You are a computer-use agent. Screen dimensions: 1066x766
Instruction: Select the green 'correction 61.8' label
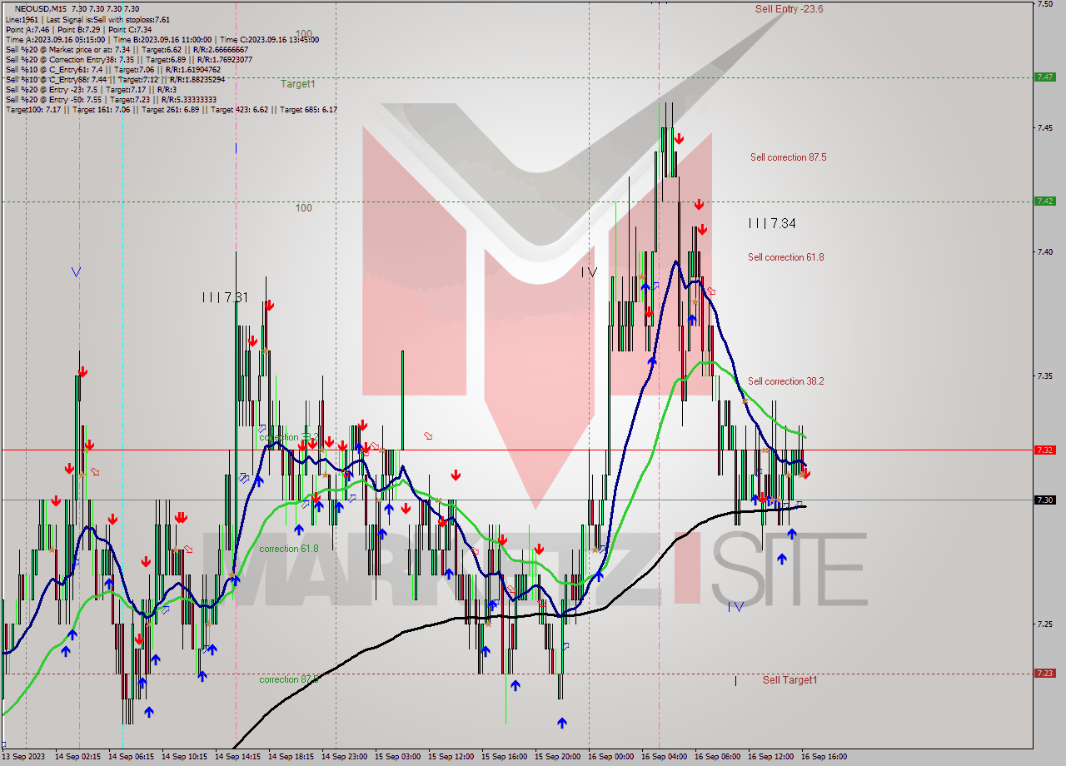(x=288, y=549)
